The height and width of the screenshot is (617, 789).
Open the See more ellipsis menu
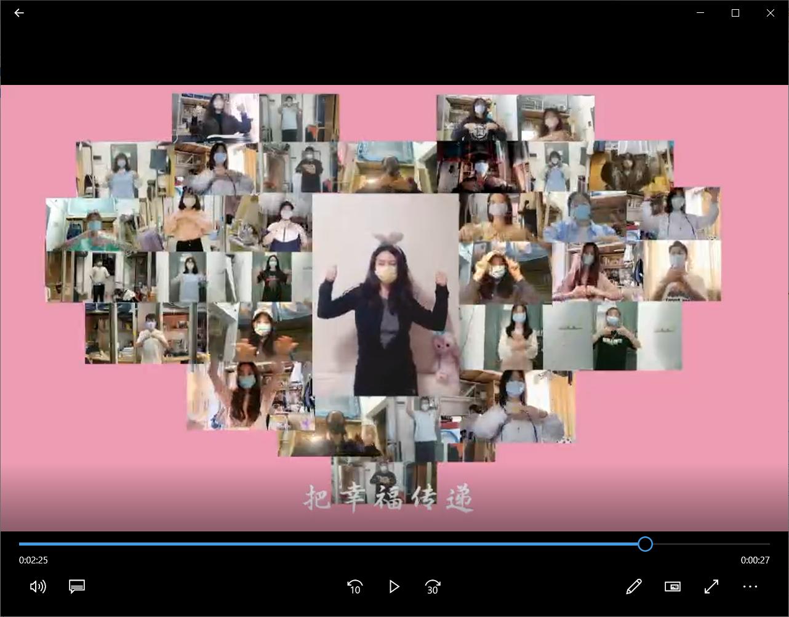[x=750, y=586]
